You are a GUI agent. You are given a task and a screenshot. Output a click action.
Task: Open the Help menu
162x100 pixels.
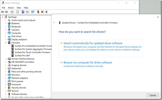26,8
